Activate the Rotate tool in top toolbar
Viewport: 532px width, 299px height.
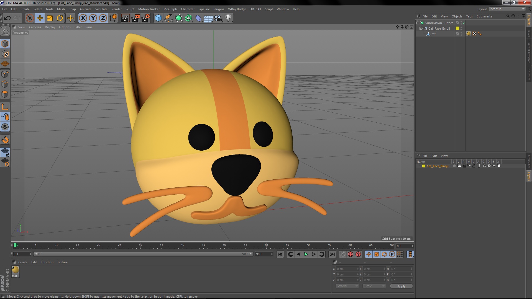(x=60, y=18)
